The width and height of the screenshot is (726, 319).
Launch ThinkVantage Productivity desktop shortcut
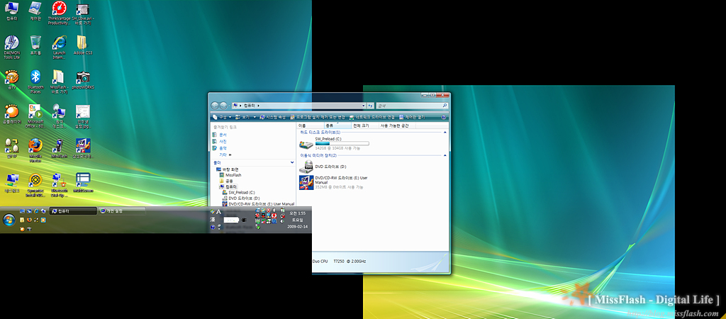[60, 13]
